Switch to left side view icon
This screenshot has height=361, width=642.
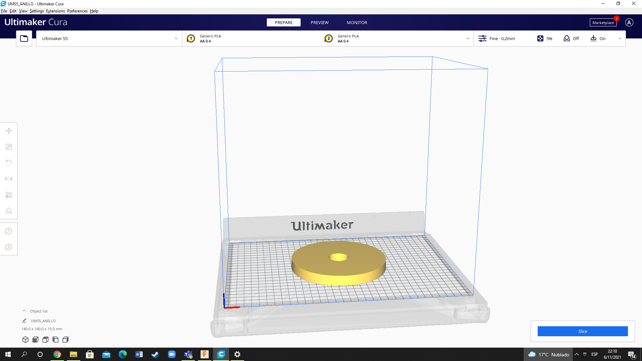click(56, 340)
